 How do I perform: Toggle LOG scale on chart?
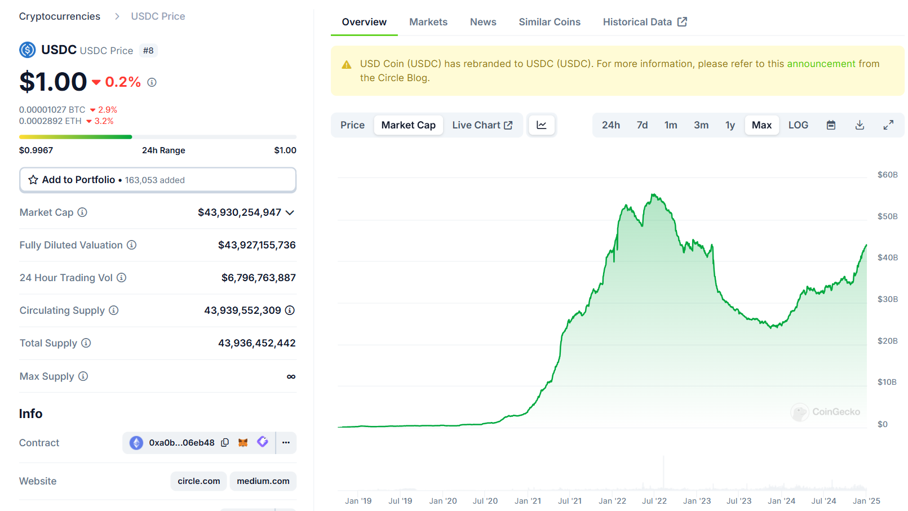click(798, 125)
